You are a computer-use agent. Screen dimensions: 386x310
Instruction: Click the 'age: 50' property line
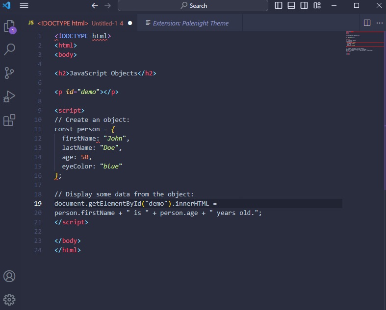click(77, 157)
